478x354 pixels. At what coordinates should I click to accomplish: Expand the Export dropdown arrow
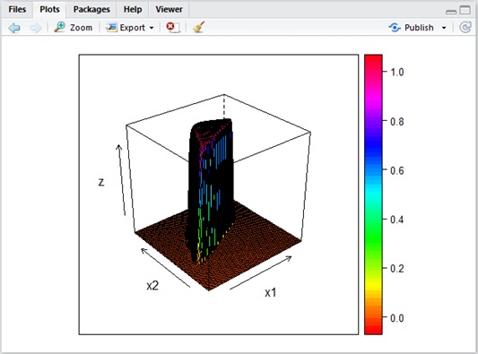152,28
